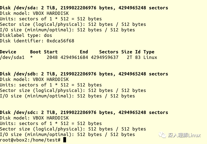This screenshot has height=144, width=207.
Task: Click the Sectors column header
Action: pyautogui.click(x=109, y=52)
